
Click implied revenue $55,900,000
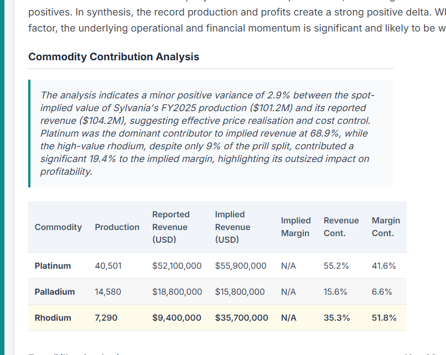pyautogui.click(x=241, y=266)
